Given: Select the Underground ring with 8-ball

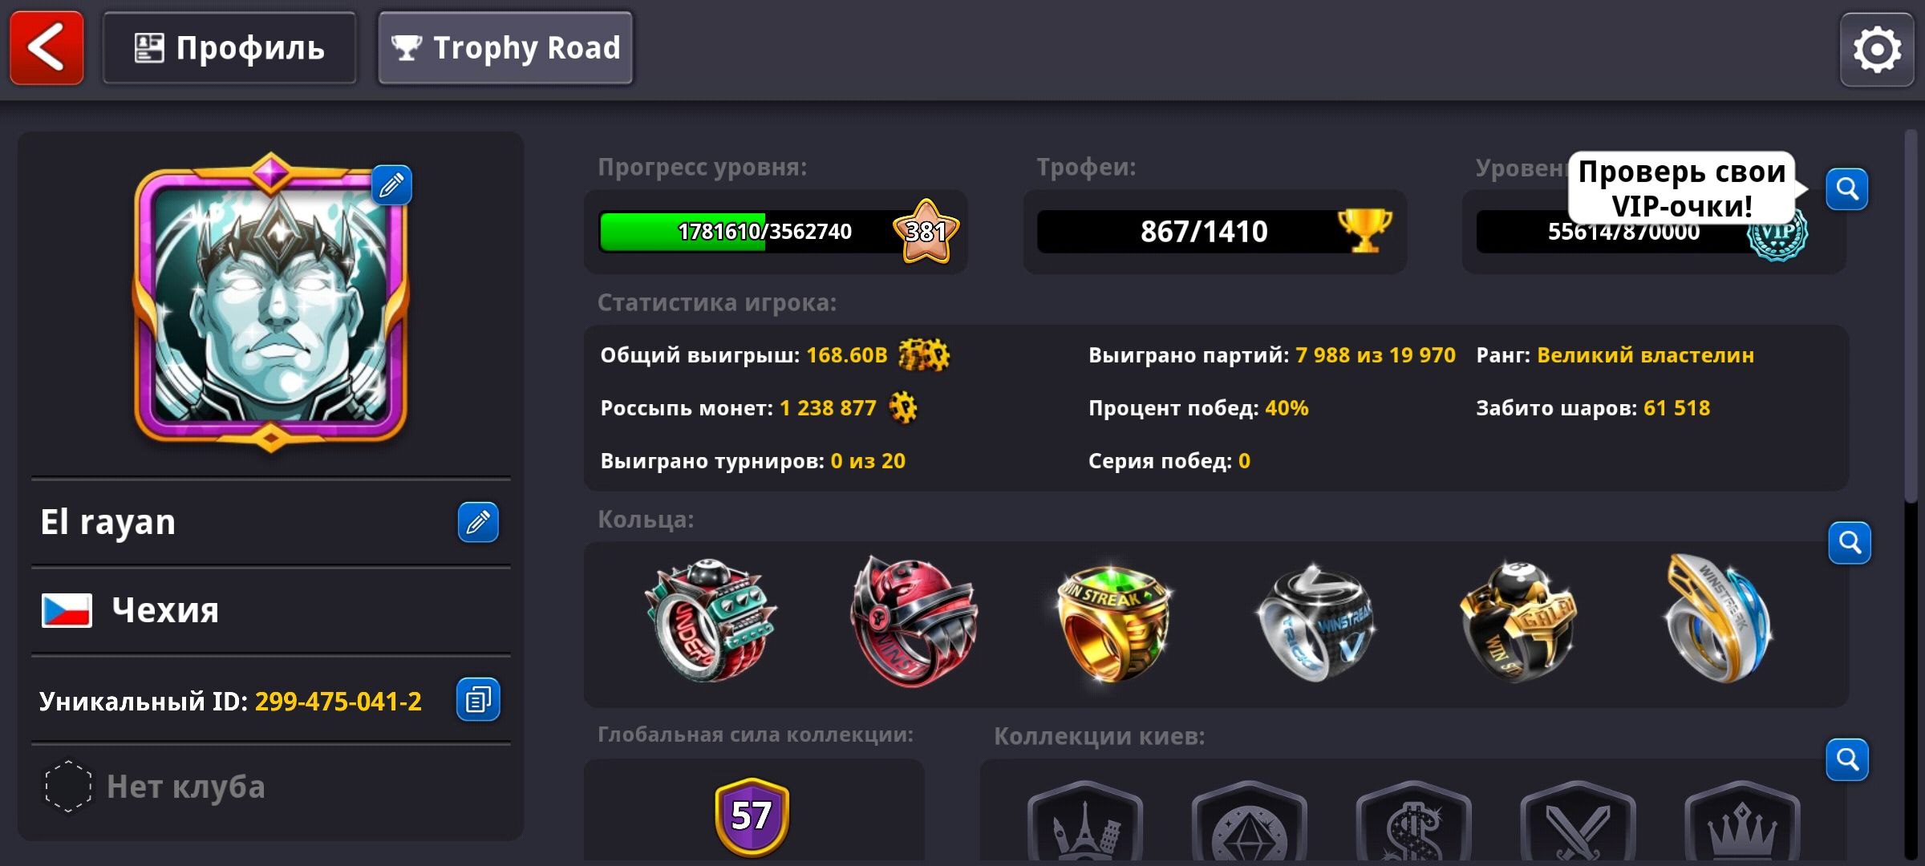Looking at the screenshot, I should click(x=711, y=621).
